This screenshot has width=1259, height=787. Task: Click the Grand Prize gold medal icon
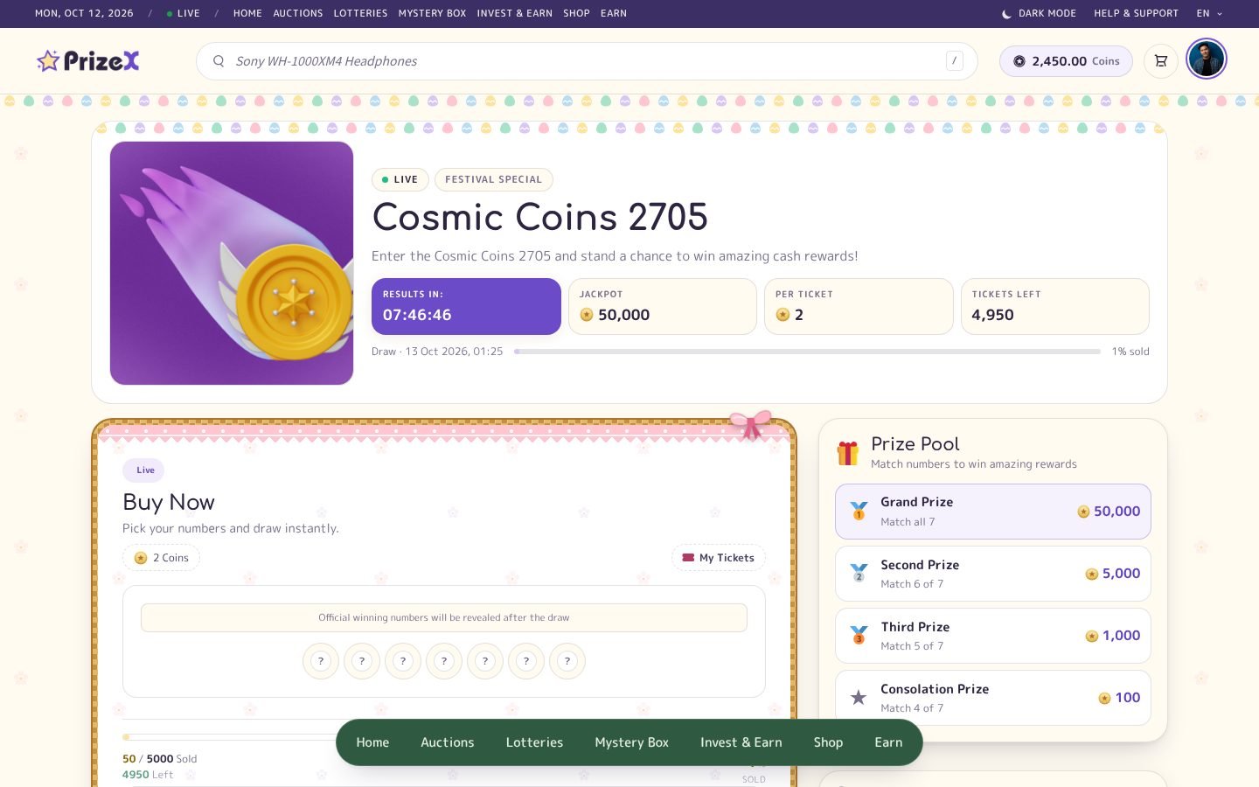pos(859,511)
